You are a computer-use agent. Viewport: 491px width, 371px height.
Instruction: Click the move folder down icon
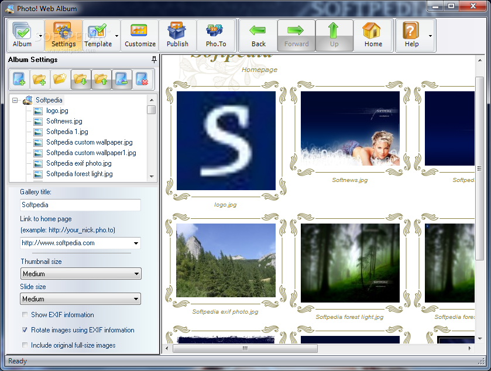click(81, 79)
